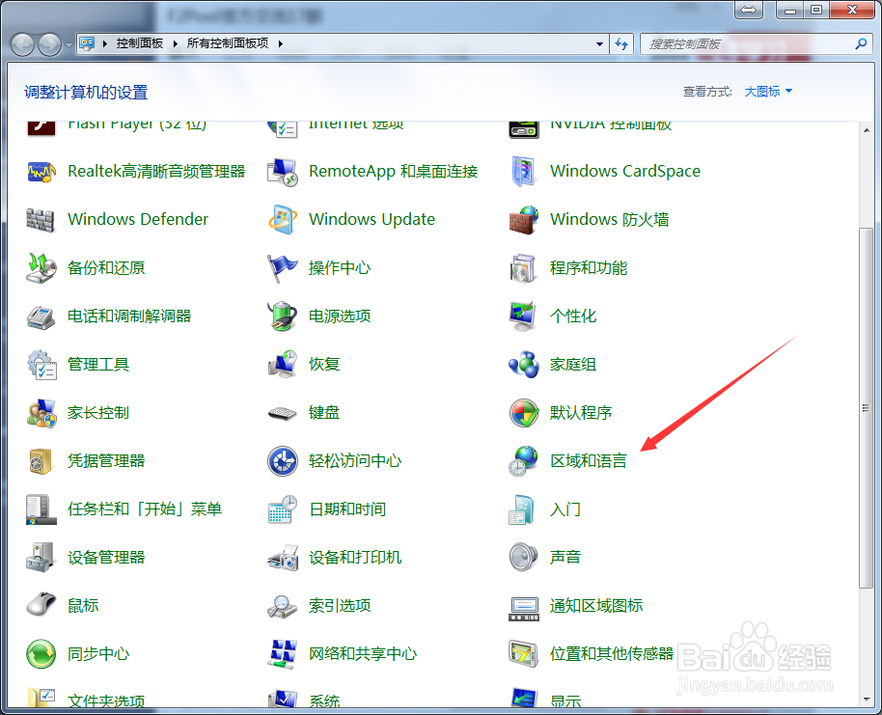The height and width of the screenshot is (715, 882).
Task: Click the 日期和时间 calendar icon
Action: pos(283,509)
